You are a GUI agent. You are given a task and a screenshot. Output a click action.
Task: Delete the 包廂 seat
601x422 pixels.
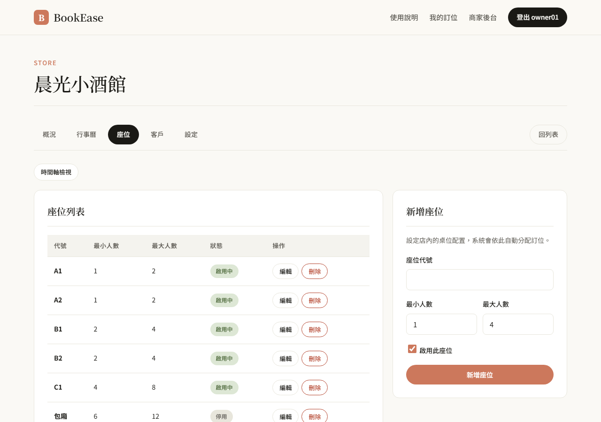point(315,416)
